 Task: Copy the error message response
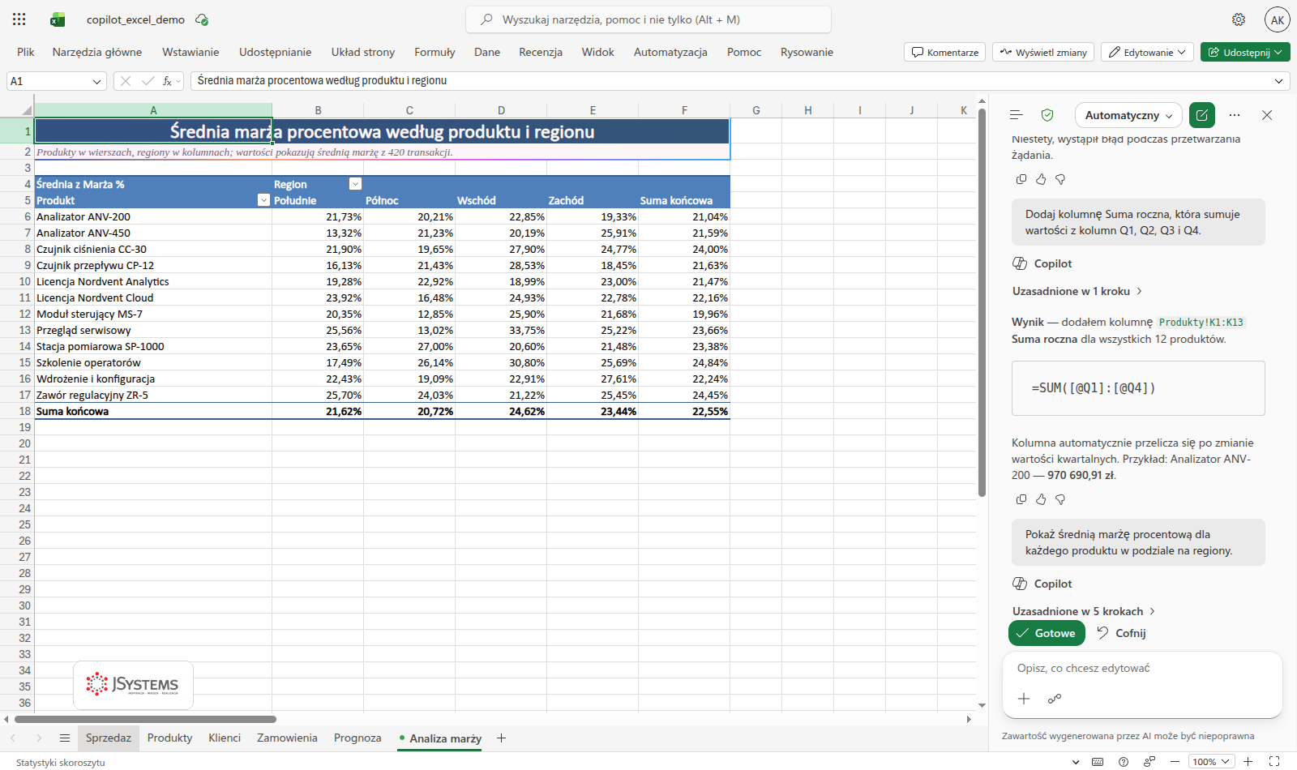[1021, 179]
